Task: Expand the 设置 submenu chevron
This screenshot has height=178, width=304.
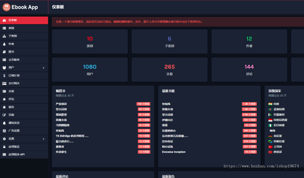Action: pyautogui.click(x=44, y=139)
